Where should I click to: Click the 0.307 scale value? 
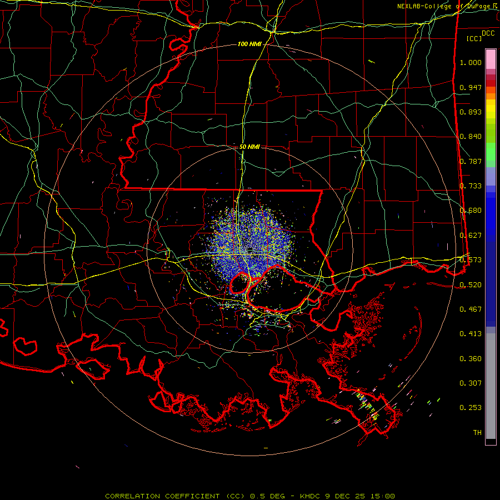(x=471, y=383)
